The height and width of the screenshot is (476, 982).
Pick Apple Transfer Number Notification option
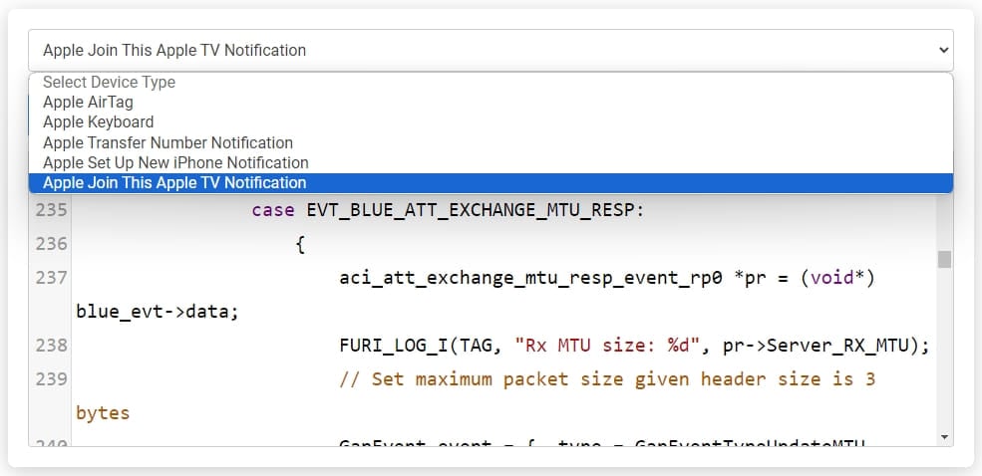point(491,142)
